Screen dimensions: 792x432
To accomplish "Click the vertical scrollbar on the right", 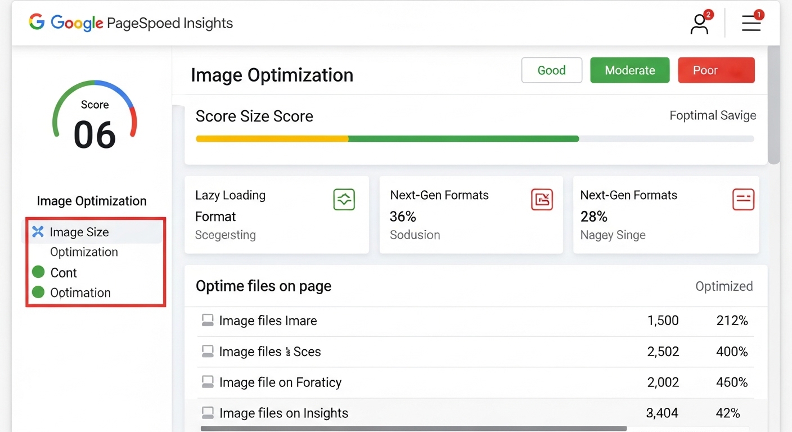I will [x=774, y=105].
